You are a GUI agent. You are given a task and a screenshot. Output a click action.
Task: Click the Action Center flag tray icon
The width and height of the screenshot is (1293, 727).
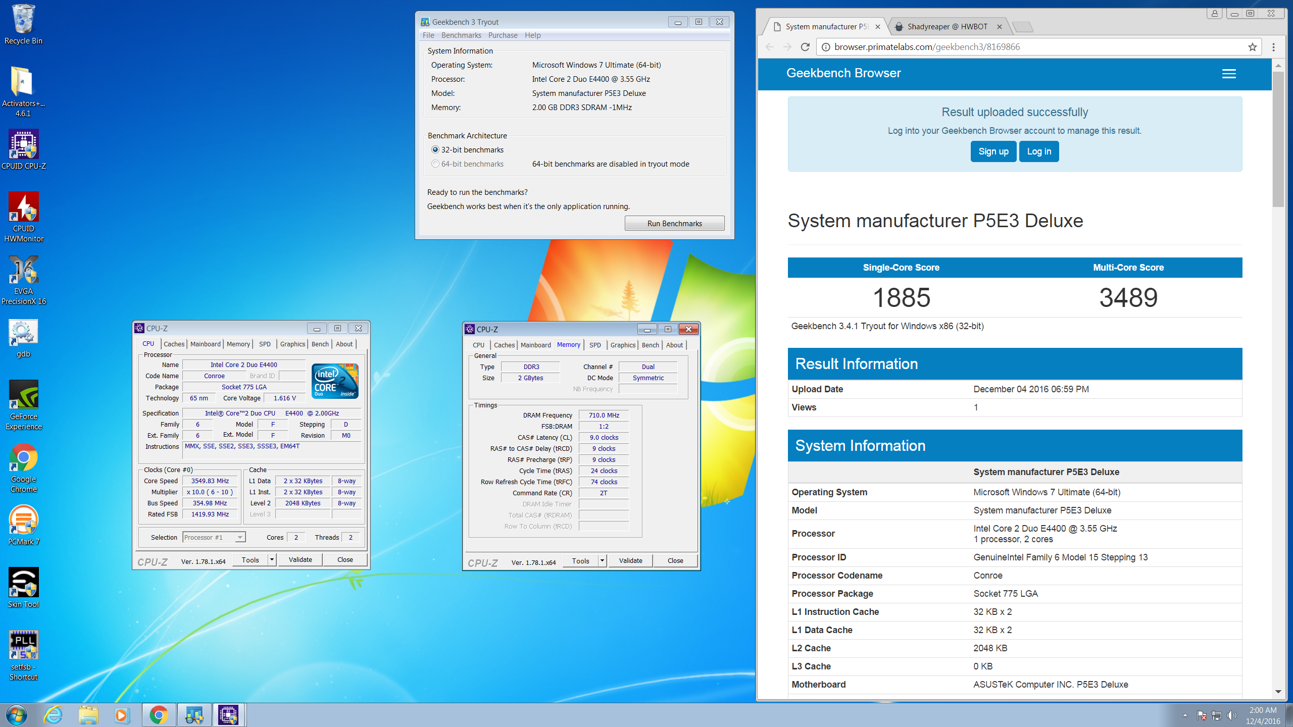point(1202,715)
